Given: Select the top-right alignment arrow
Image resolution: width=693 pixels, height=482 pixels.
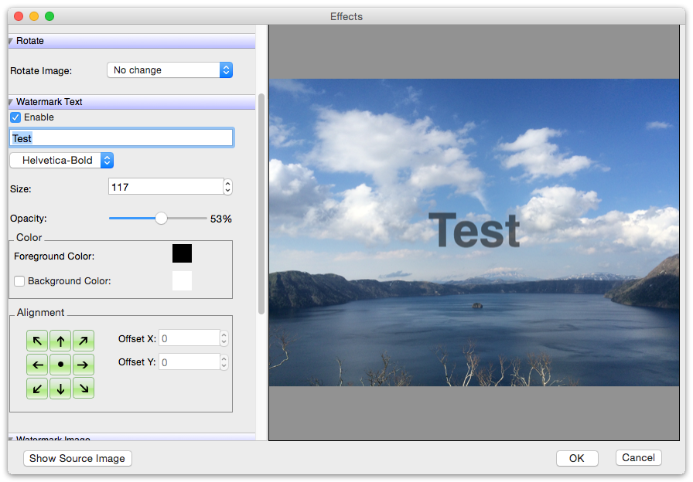Looking at the screenshot, I should click(84, 340).
